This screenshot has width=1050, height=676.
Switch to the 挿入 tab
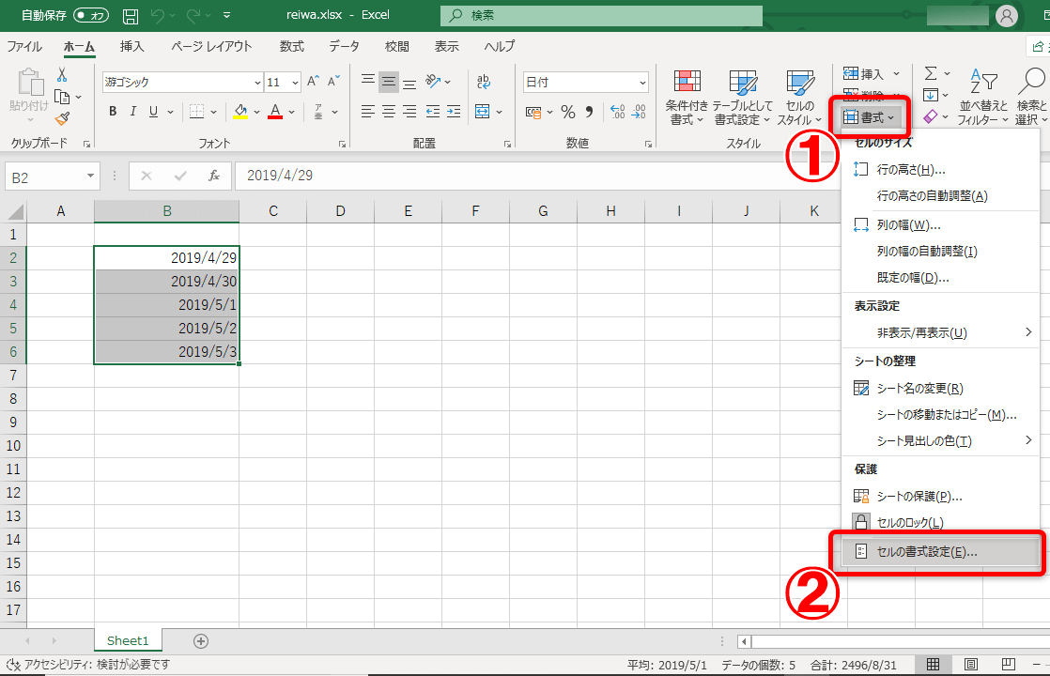pyautogui.click(x=131, y=46)
